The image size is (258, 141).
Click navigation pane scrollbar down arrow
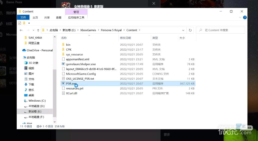55,122
